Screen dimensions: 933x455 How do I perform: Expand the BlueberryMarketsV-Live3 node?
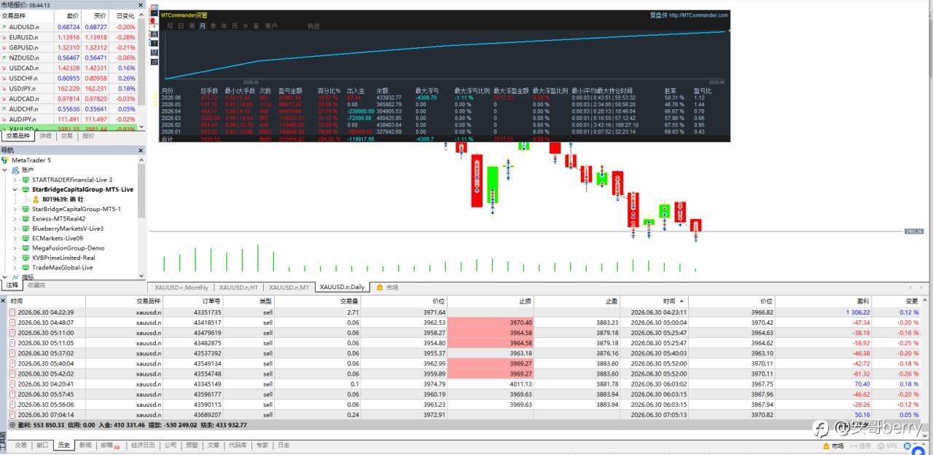[x=15, y=228]
